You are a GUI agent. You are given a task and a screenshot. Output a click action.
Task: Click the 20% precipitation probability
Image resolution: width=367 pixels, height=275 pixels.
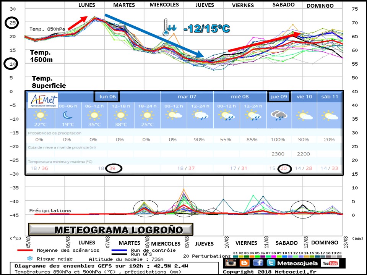[x=329, y=140]
